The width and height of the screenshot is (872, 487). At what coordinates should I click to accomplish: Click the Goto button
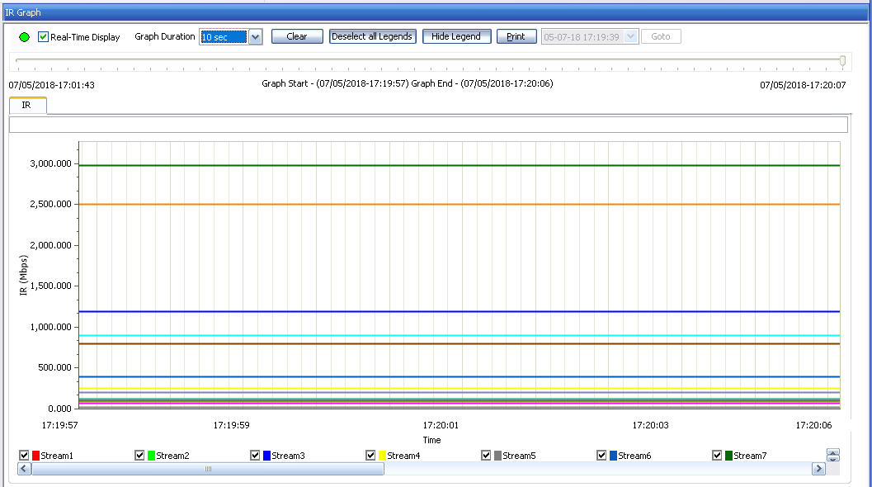tap(661, 37)
